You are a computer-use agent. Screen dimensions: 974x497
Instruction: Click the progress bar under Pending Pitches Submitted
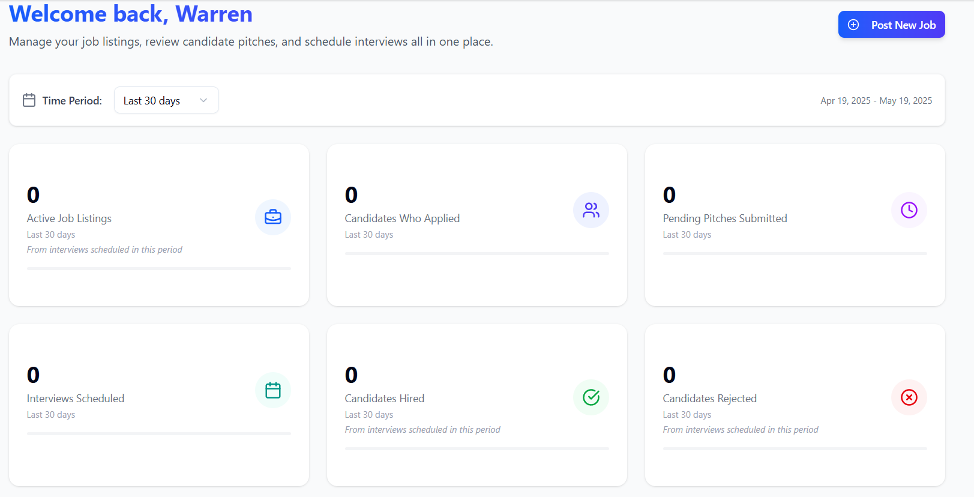click(x=795, y=253)
